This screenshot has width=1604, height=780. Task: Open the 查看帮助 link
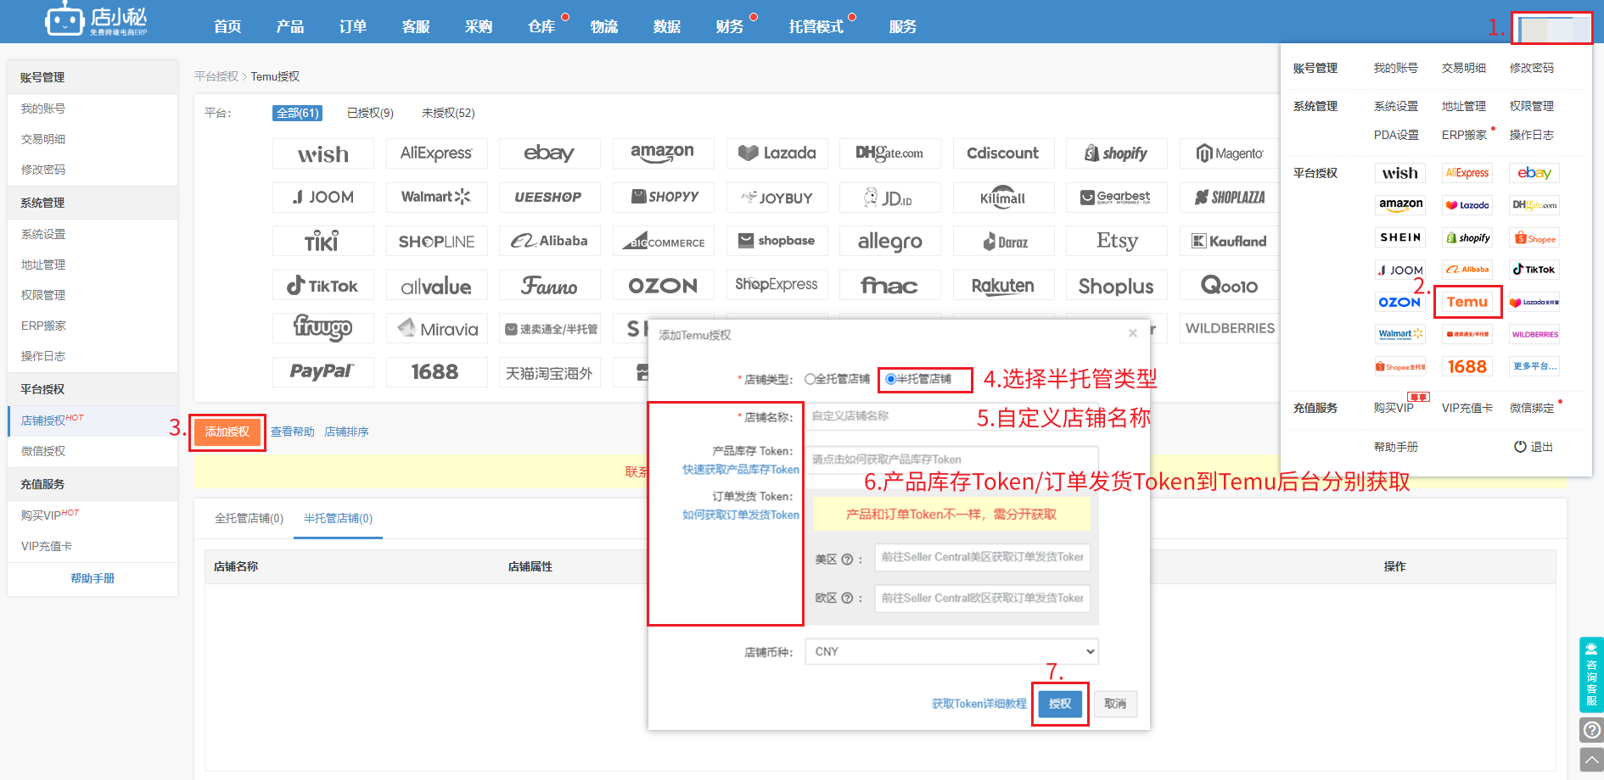coord(293,432)
